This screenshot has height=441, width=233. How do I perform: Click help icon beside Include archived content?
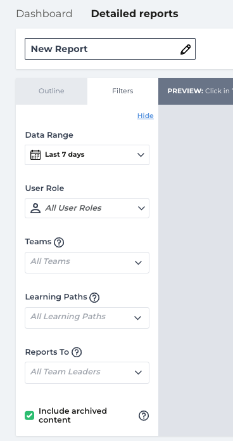coord(144,416)
